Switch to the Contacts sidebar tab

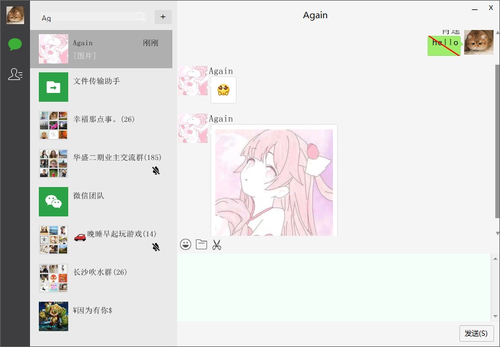pos(15,74)
